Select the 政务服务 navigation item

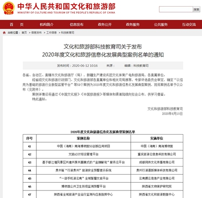coord(133,25)
